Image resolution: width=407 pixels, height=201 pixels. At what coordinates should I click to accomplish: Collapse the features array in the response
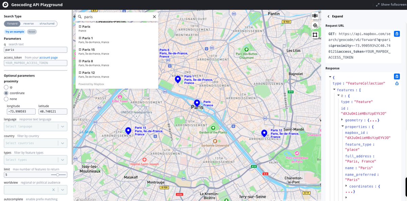[x=334, y=89]
